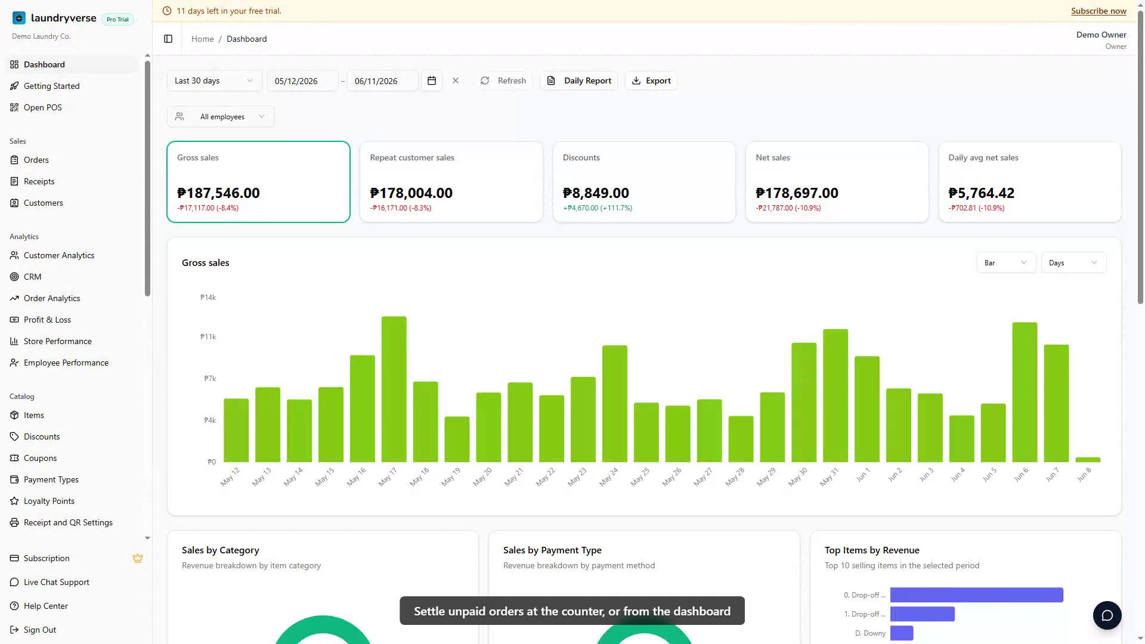Click the May 17 bar in chart

(394, 389)
